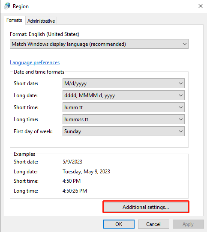
Task: Expand the First day of week dropdown
Action: click(123, 131)
